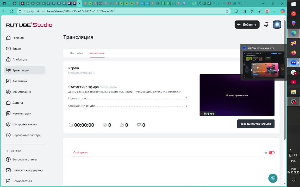
Task: Close the active RUTUBE tab
Action: tap(79, 3)
